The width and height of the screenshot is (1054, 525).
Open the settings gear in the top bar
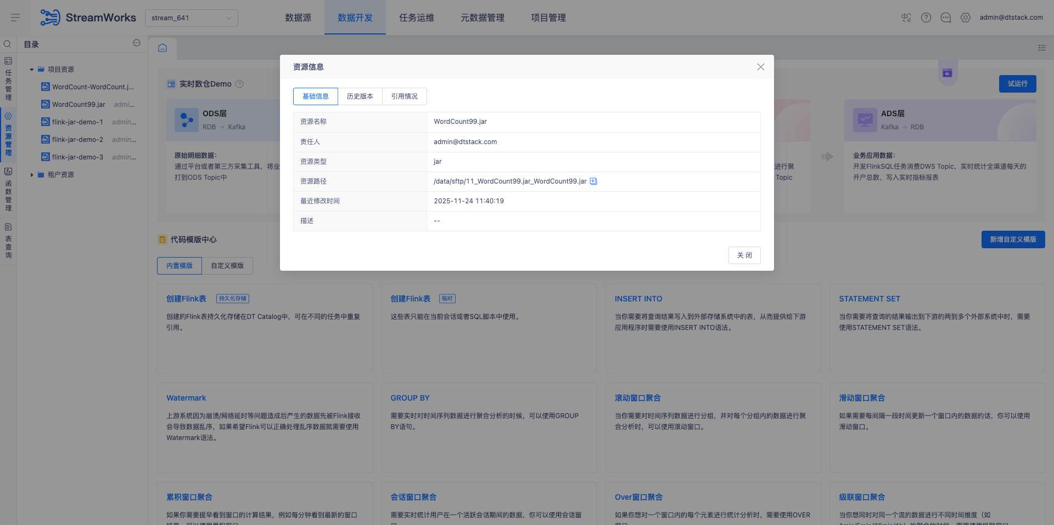click(966, 17)
